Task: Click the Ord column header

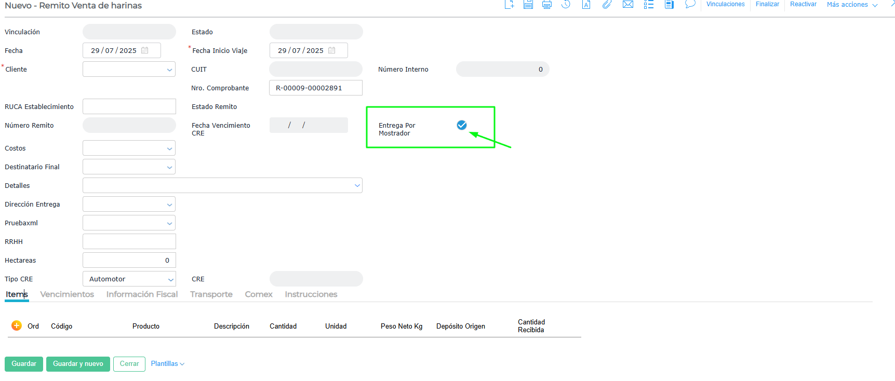Action: 33,326
